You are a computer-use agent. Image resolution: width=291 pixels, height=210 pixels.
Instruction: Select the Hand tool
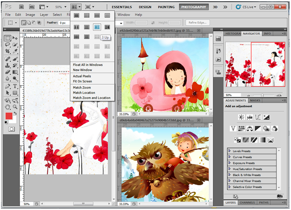click(8, 107)
